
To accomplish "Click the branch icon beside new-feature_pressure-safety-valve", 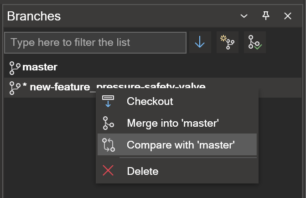I will pos(15,88).
